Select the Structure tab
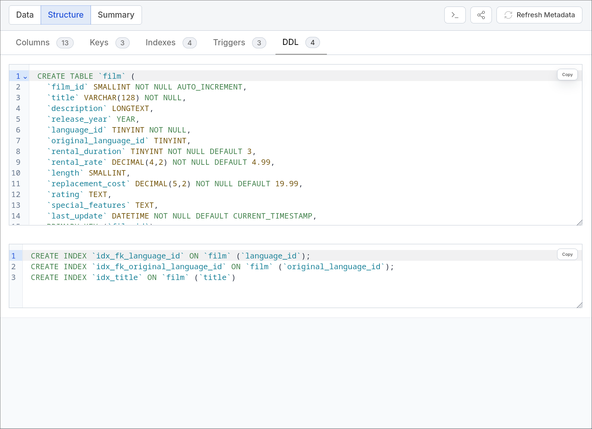592x429 pixels. [x=66, y=15]
